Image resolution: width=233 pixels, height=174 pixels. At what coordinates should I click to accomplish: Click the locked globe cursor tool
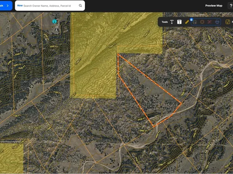[x=195, y=22]
